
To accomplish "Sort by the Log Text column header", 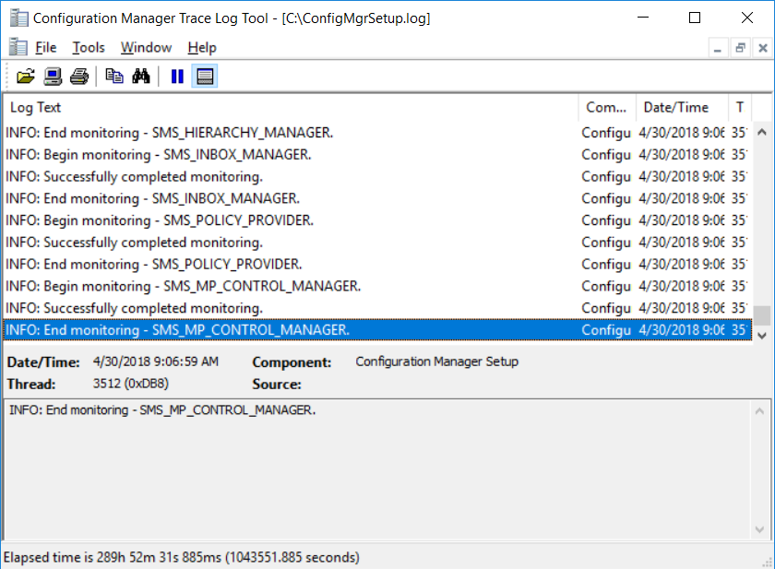I will [291, 108].
